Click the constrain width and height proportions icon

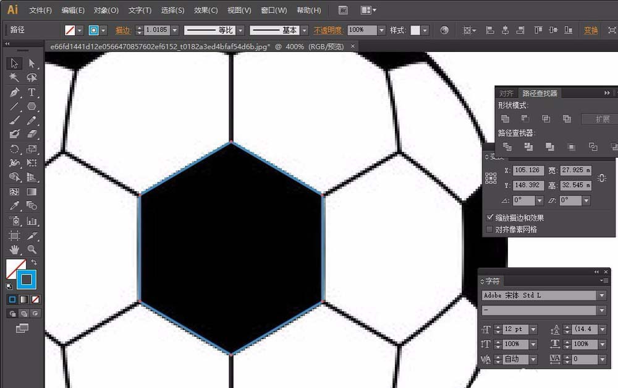click(601, 178)
